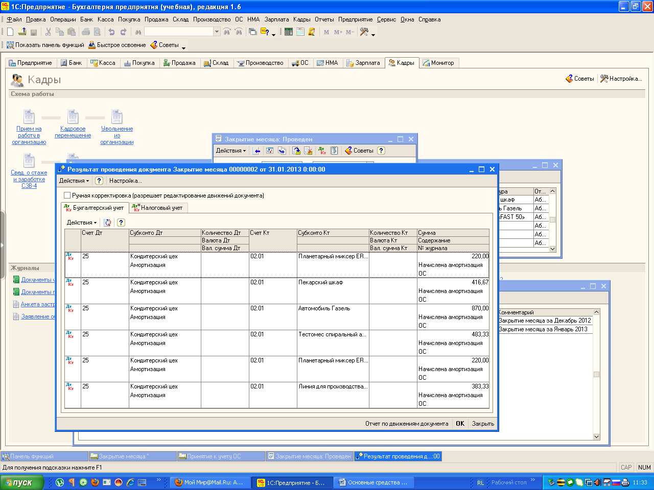Click the refresh icon in Бухгалтерский учет tab toolbar

[107, 223]
